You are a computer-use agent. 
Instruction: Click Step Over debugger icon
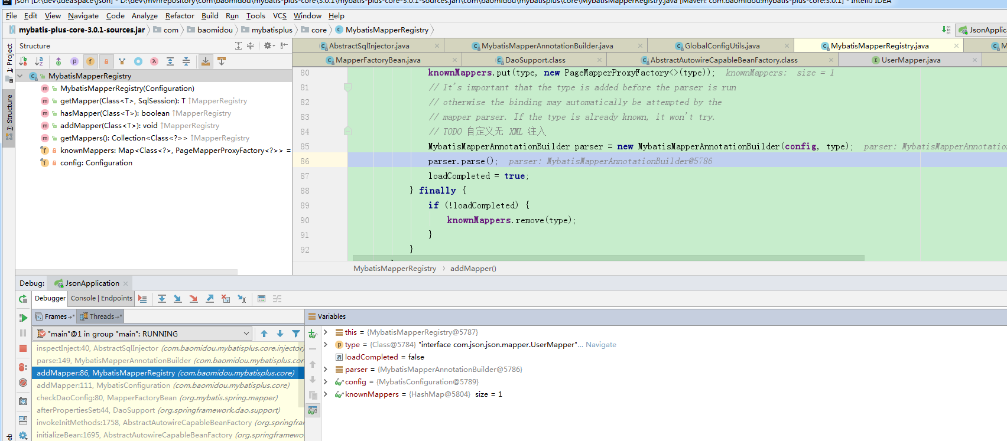click(161, 299)
